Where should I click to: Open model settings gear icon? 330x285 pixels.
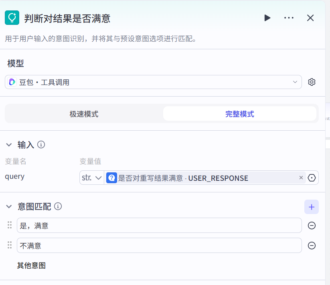coord(312,82)
